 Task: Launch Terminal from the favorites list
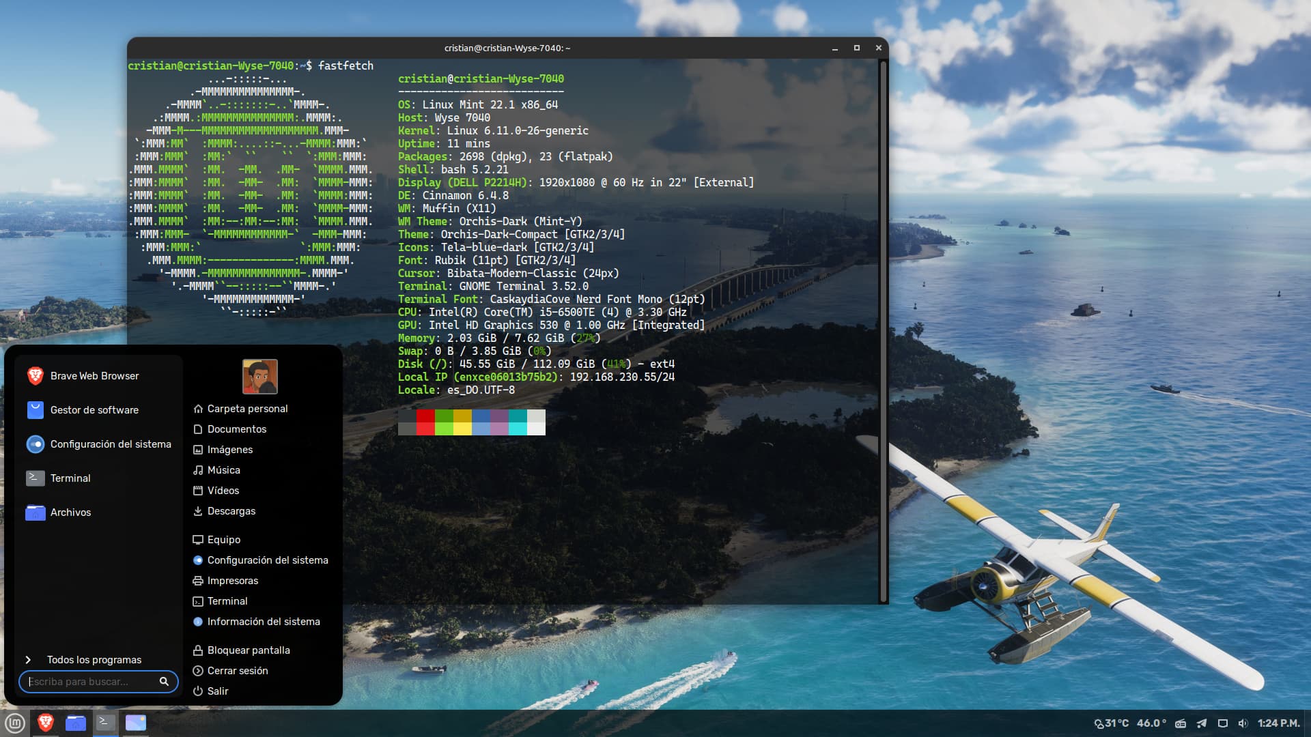coord(98,478)
